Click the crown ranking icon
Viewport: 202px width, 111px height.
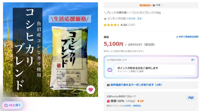coord(105,19)
